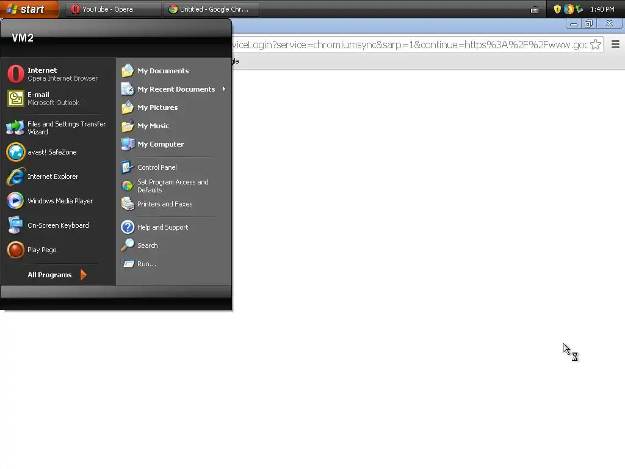Click the bookmark star in Chrome address bar
625x469 pixels.
click(x=595, y=44)
